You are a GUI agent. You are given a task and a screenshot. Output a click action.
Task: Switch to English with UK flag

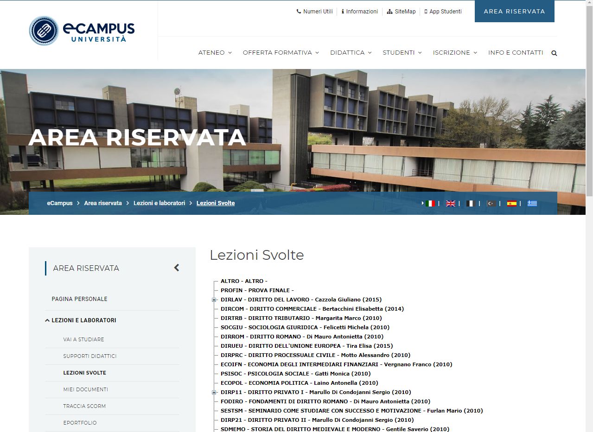tap(450, 203)
